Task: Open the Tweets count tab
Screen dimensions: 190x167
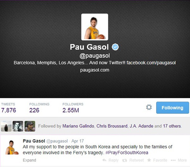Action: (x=9, y=108)
